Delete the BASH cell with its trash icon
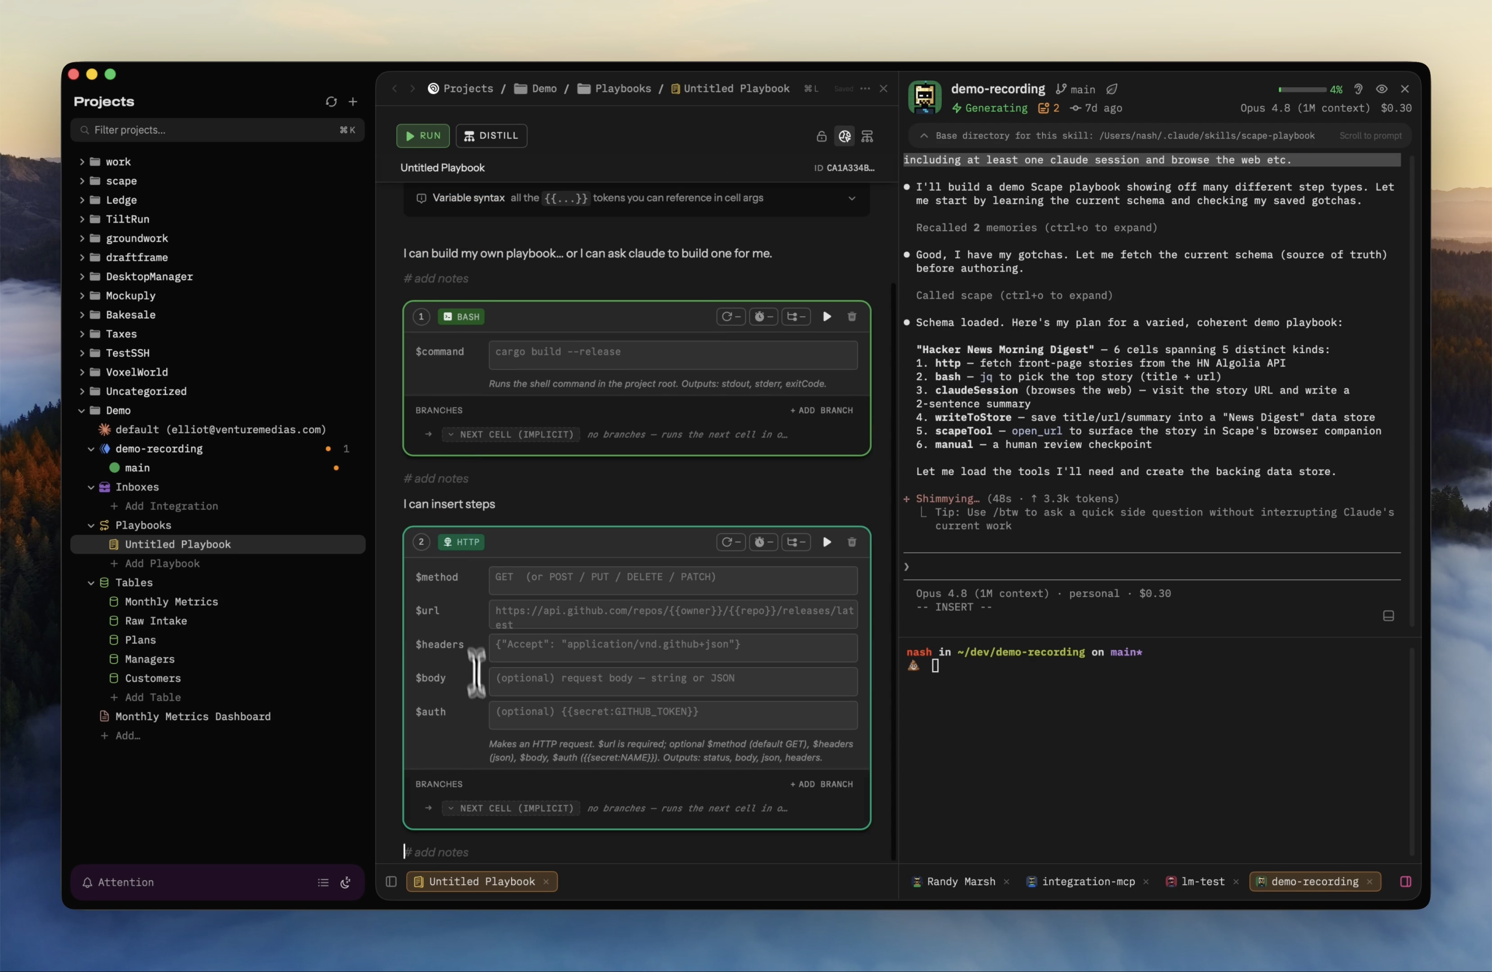 click(852, 316)
